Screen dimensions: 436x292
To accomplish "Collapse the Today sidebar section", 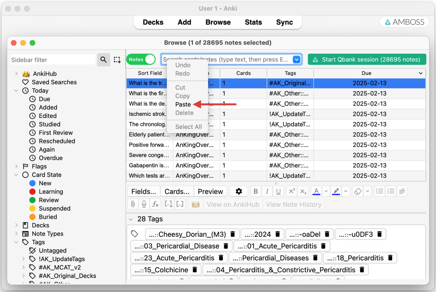I will (x=16, y=91).
